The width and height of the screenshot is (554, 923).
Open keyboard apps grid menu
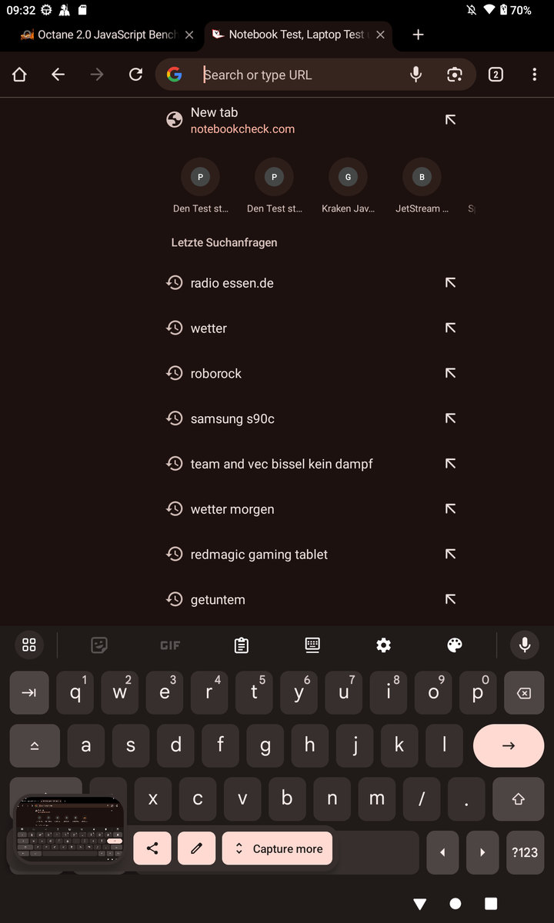pyautogui.click(x=29, y=645)
